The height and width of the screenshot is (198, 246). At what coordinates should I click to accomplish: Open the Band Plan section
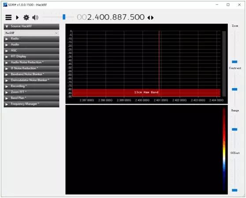click(x=32, y=98)
